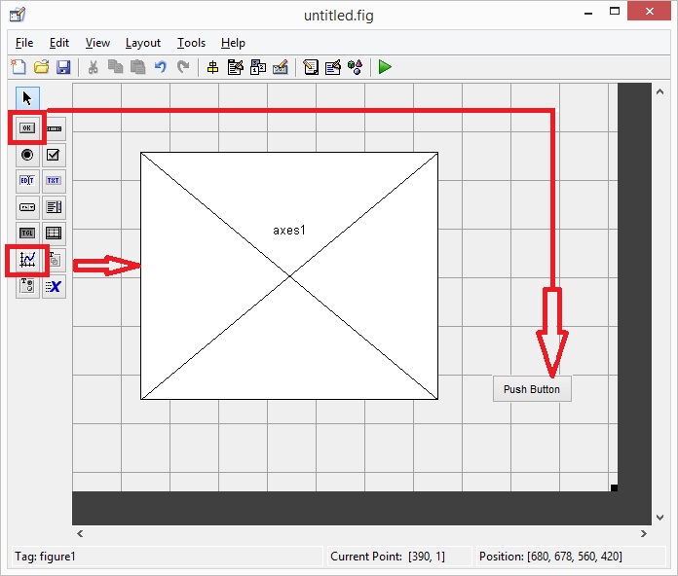The image size is (678, 576).
Task: Click the Copy toolbar icon
Action: (115, 67)
